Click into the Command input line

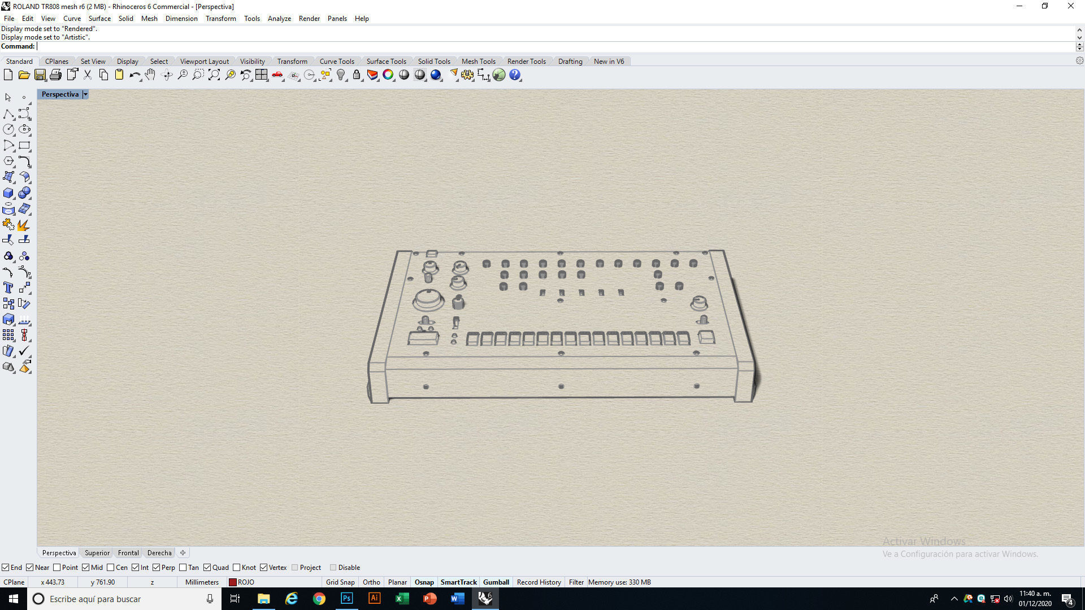coord(555,46)
